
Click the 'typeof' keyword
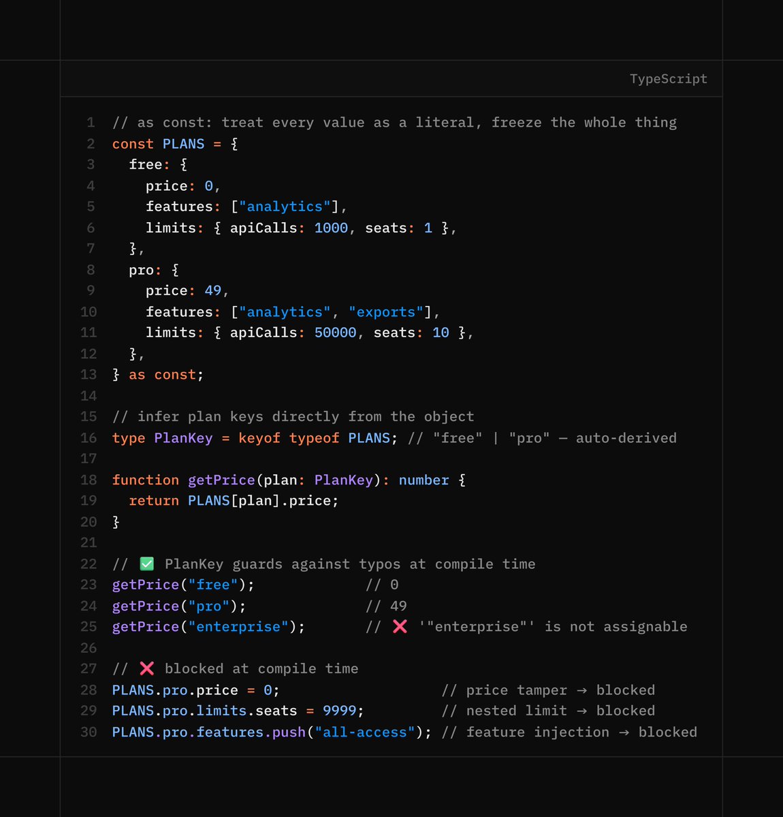[314, 438]
